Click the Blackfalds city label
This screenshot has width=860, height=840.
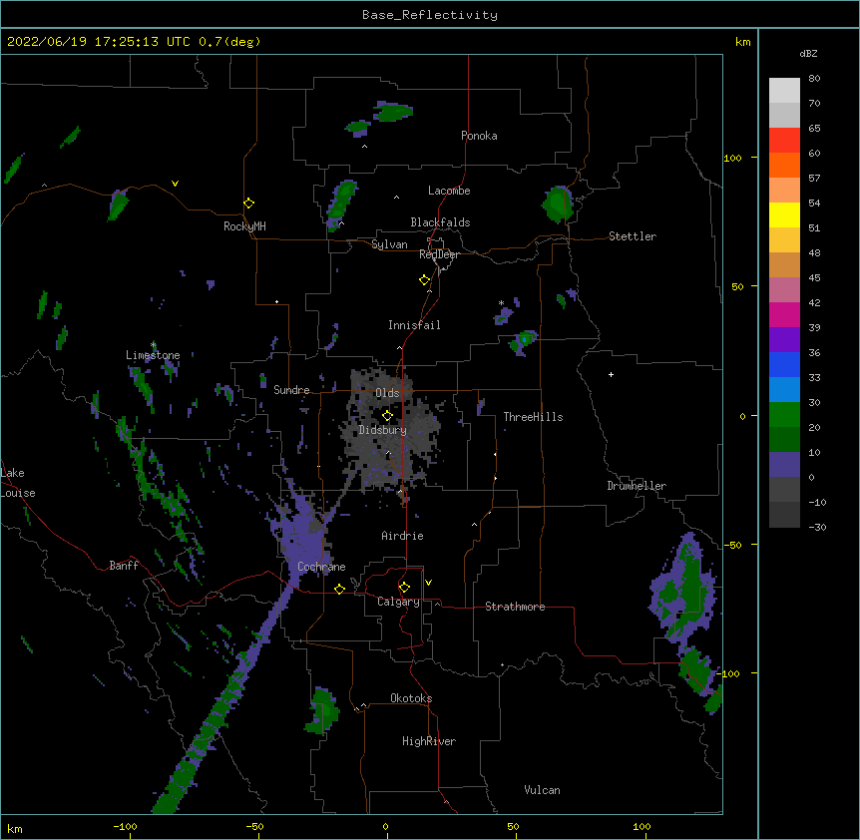(x=440, y=222)
